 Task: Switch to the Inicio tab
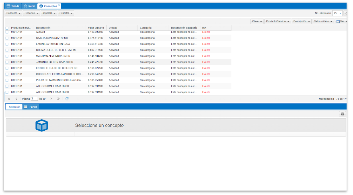(29, 6)
